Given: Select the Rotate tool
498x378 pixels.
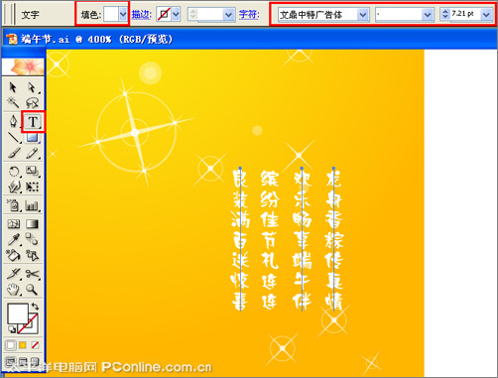Looking at the screenshot, I should click(x=13, y=172).
